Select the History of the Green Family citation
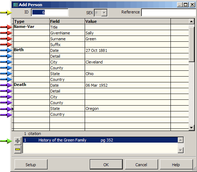The image size is (197, 172). tap(100, 140)
